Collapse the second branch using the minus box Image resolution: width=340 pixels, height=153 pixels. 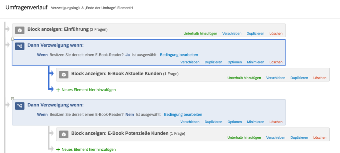(13, 99)
